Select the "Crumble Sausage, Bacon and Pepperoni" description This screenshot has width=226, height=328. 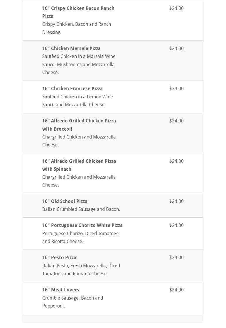pos(72,302)
